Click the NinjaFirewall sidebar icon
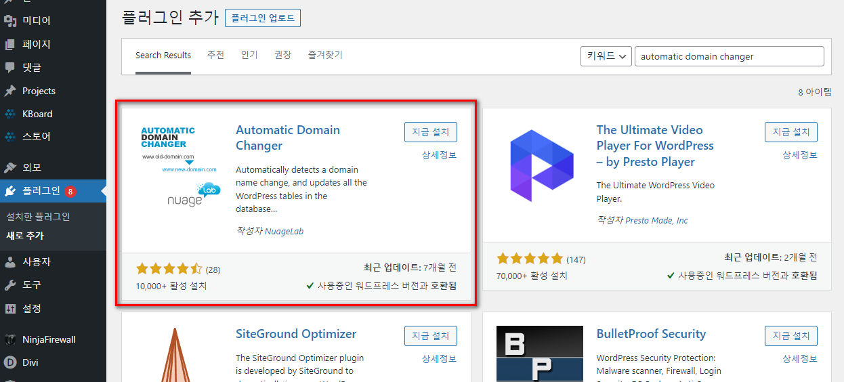Screen dimensions: 844x382 [x=10, y=339]
